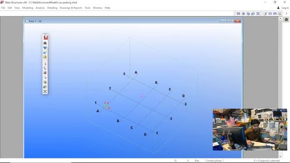
Task: Click the Z Y X work plane origin symbol
Action: click(x=106, y=105)
